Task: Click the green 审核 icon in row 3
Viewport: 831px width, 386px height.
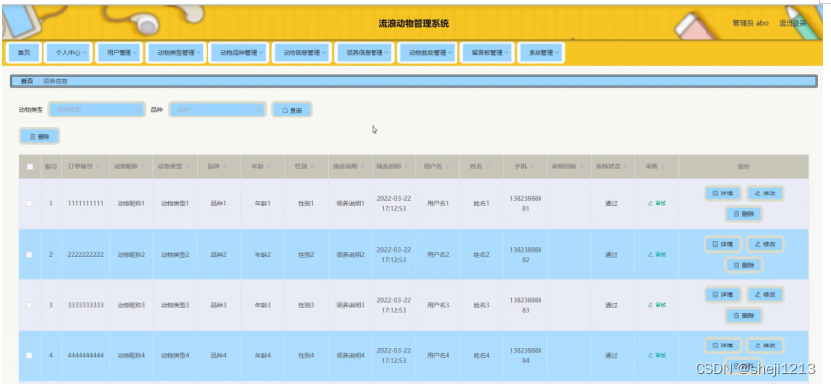Action: click(657, 305)
